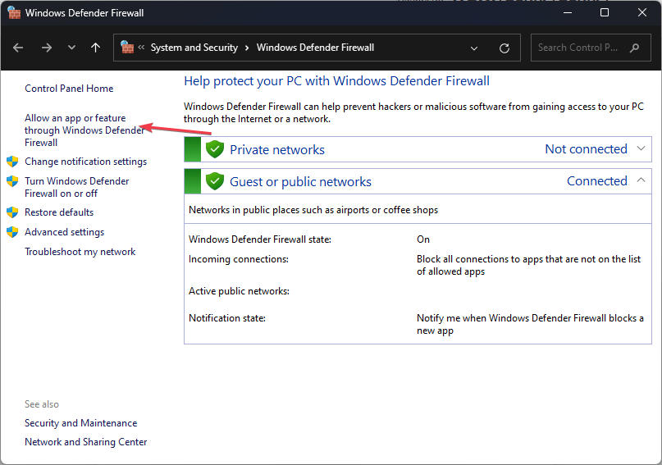Close the Windows Defender Firewall window
Screen dimensions: 662x465
[x=642, y=12]
